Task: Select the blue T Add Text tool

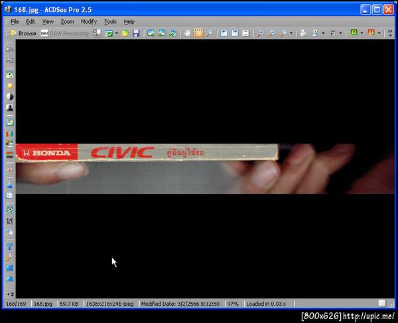Action: [10, 246]
